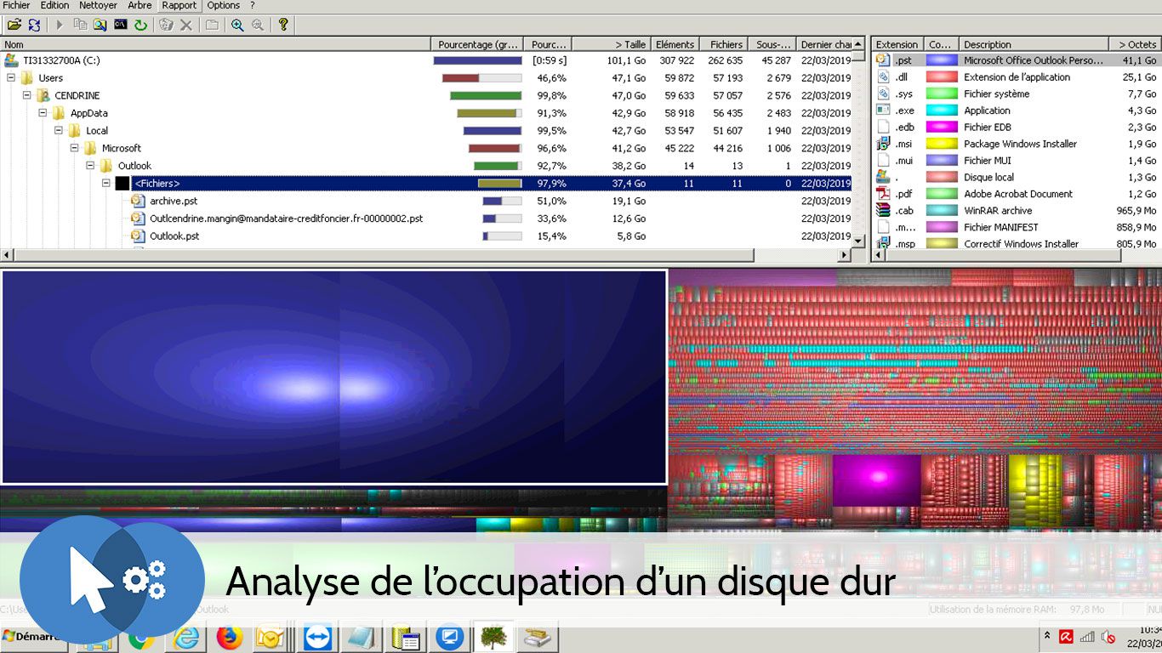The image size is (1162, 653).
Task: Click the TeamViewer taskbar icon
Action: pos(317,637)
